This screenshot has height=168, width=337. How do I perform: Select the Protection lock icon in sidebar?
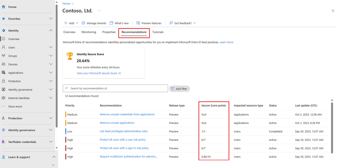(3, 81)
